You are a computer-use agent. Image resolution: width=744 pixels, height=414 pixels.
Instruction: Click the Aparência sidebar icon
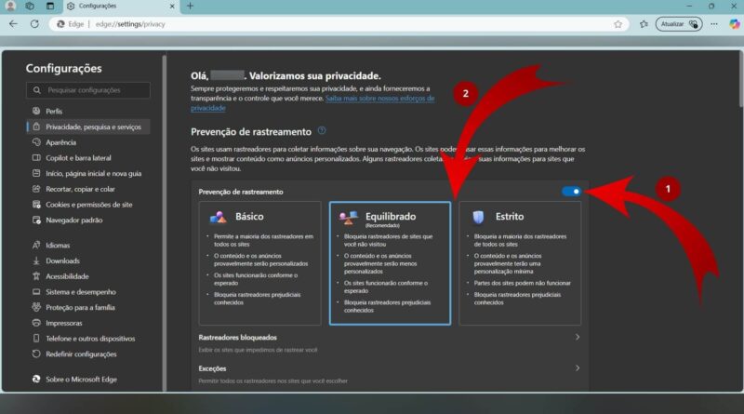tap(36, 142)
